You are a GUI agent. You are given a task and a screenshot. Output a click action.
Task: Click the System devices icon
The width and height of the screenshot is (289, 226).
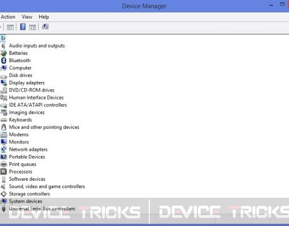point(3,201)
